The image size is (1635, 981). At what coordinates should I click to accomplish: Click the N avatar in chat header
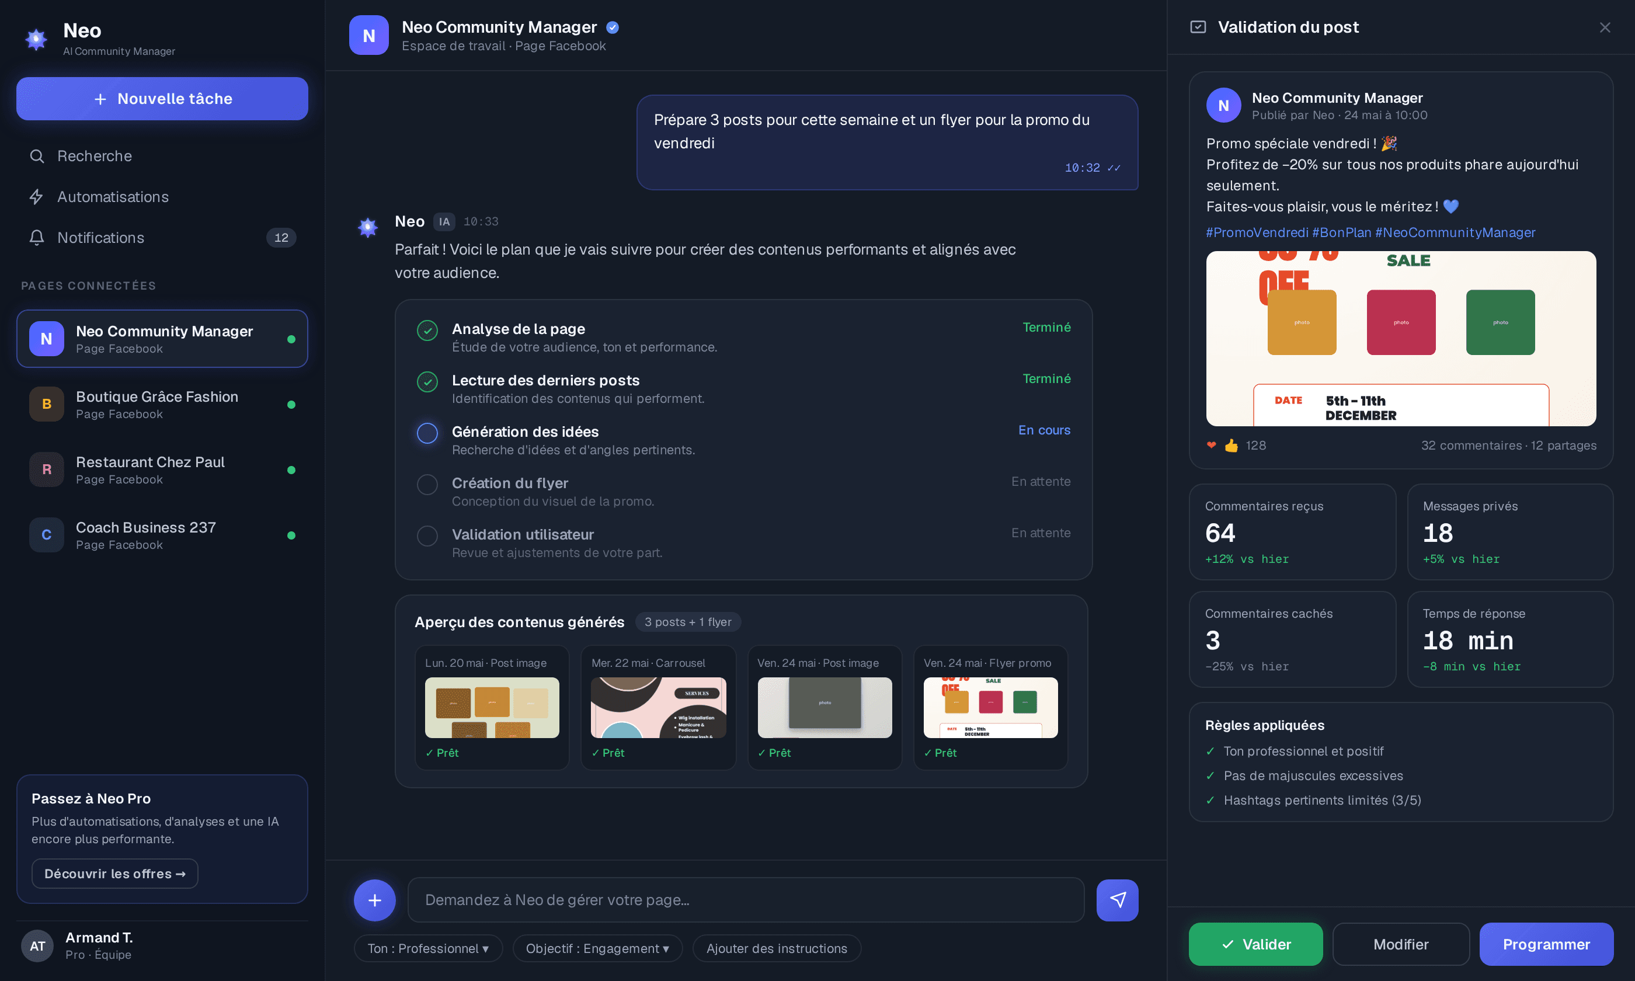(369, 36)
